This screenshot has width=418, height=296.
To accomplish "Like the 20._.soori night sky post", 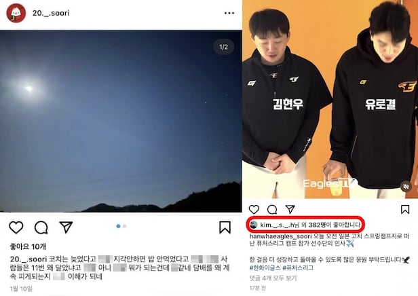I will click(16, 227).
